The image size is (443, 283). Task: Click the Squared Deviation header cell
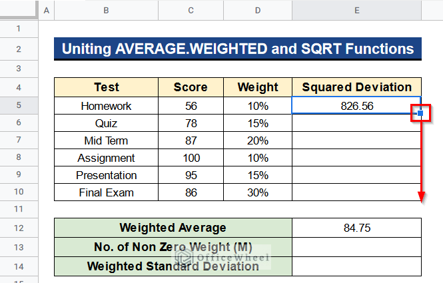point(356,87)
